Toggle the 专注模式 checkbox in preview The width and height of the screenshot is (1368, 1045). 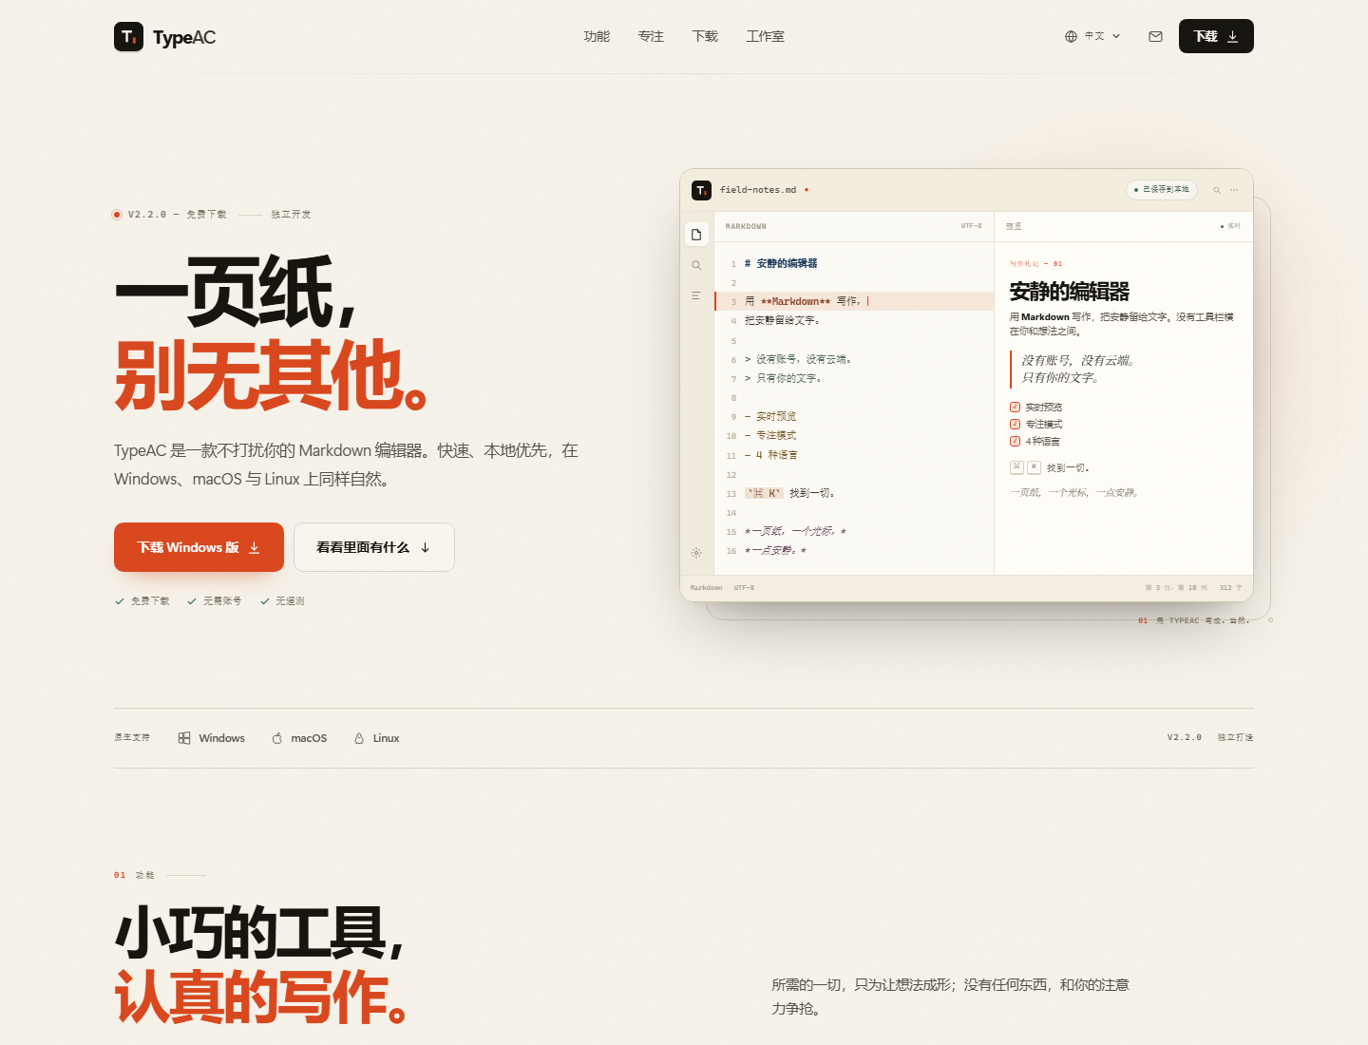tap(1015, 424)
